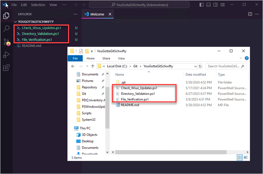Viewport: 263px width, 174px height.
Task: Open the VS Code Edit menu
Action: 24,5
